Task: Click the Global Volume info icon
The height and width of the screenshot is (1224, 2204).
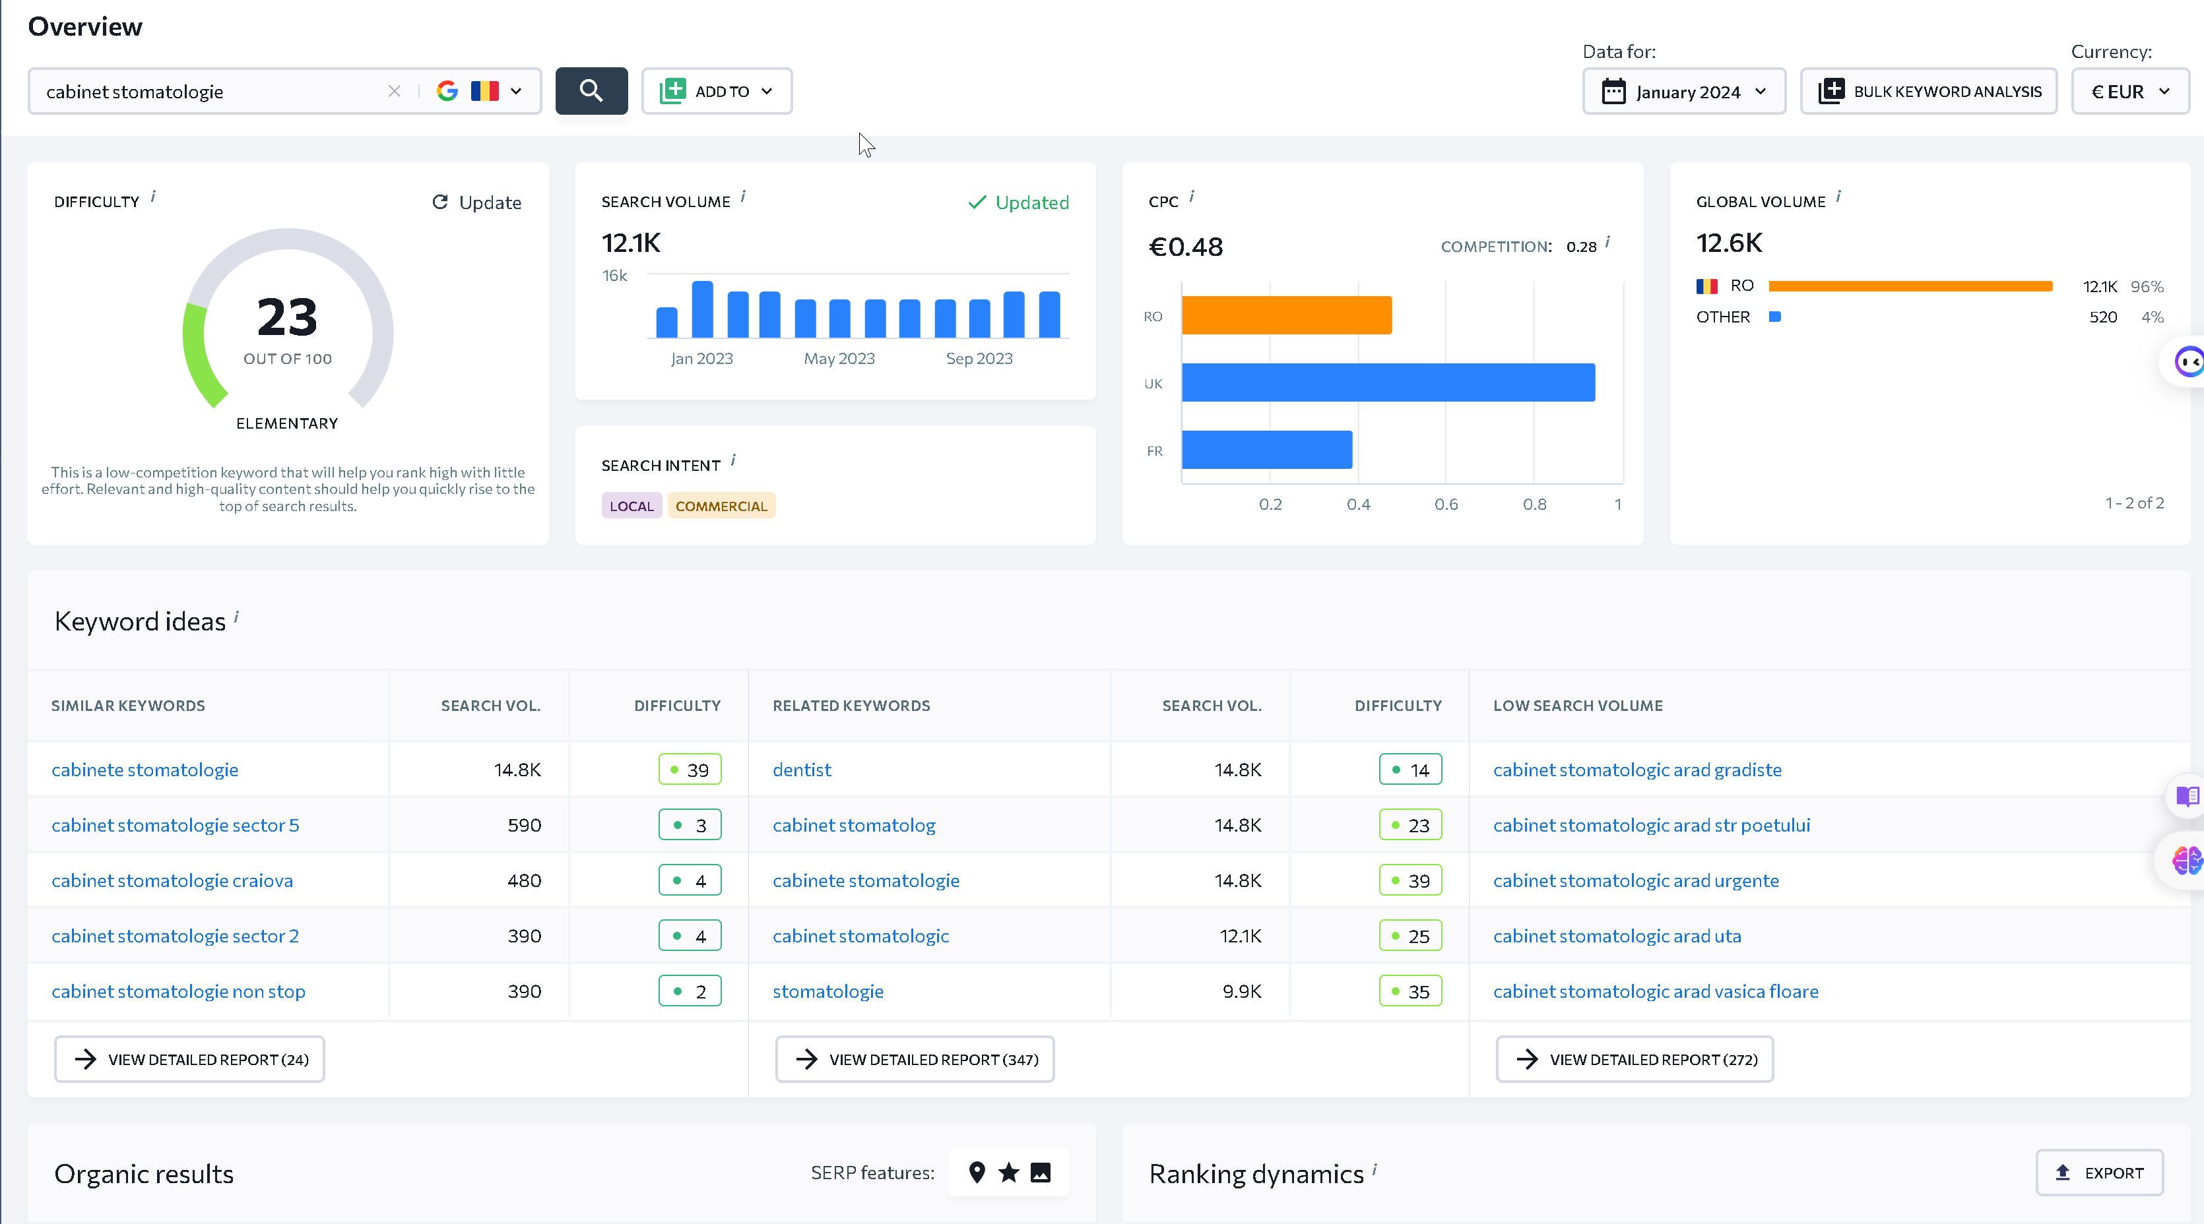Action: click(1838, 197)
